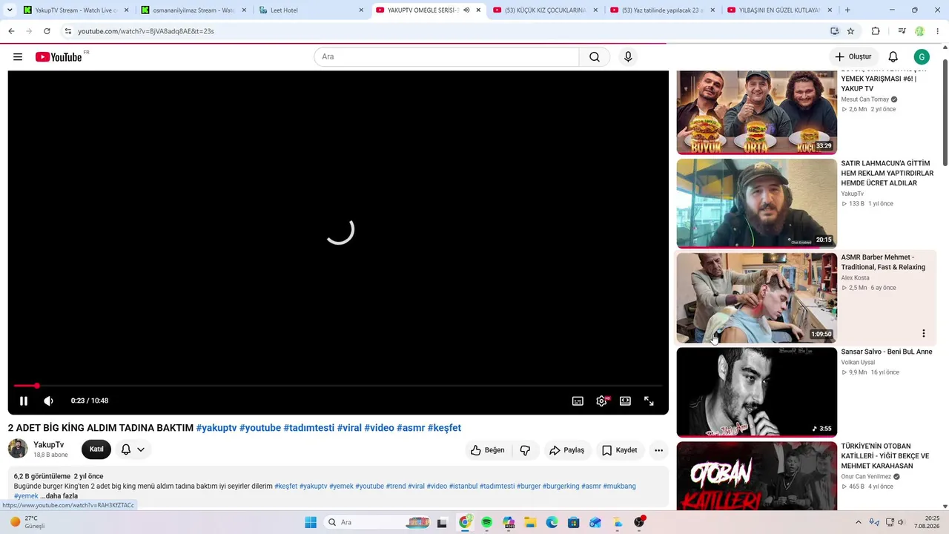The image size is (949, 534).
Task: Show hidden system tray icons
Action: tap(859, 522)
